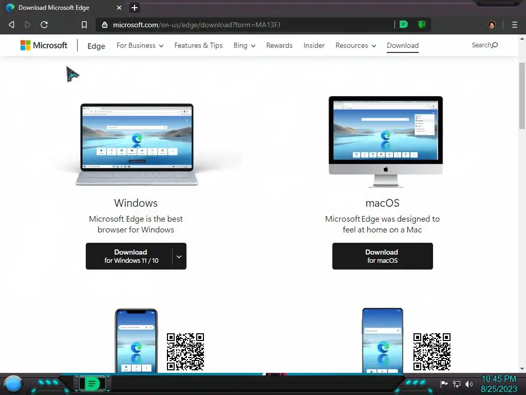Open the Start orb on taskbar
The height and width of the screenshot is (395, 526).
13,384
